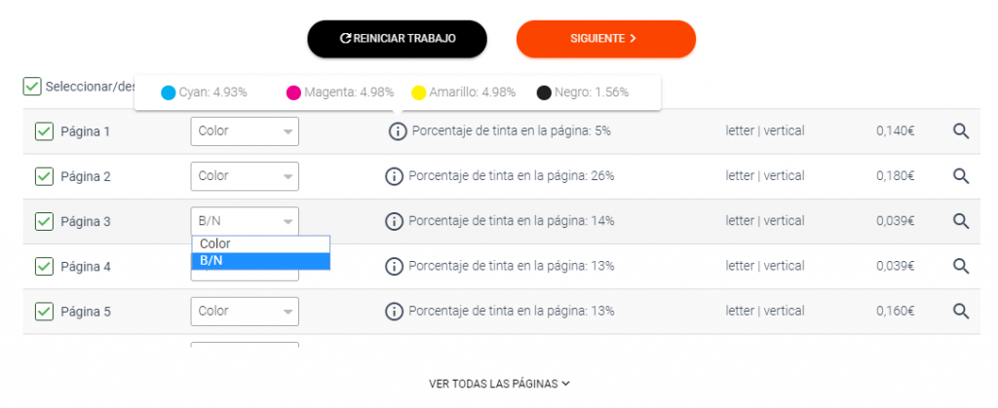The image size is (998, 408).
Task: Open the color mode dropdown for Página 1
Action: coord(245,131)
